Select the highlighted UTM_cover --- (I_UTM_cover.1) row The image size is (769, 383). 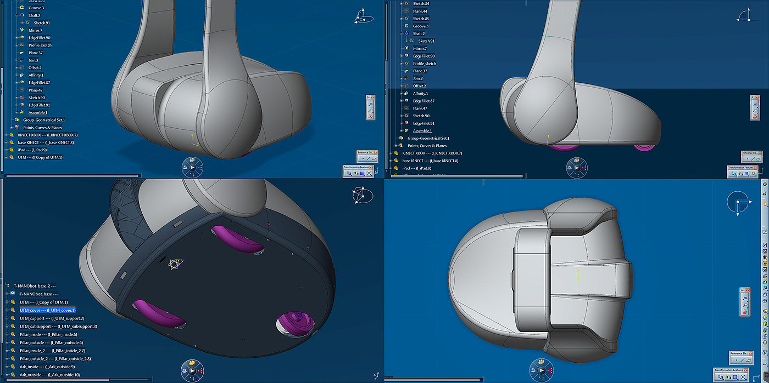point(48,310)
